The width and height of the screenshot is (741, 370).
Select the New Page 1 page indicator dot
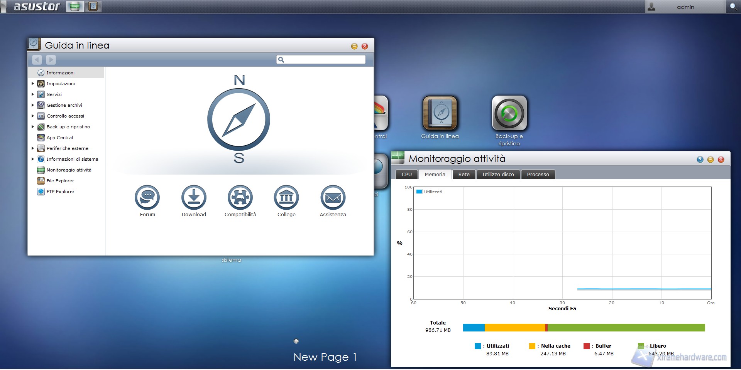(296, 341)
